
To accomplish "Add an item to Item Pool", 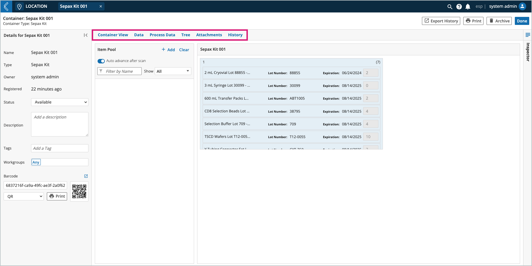I will pyautogui.click(x=168, y=50).
